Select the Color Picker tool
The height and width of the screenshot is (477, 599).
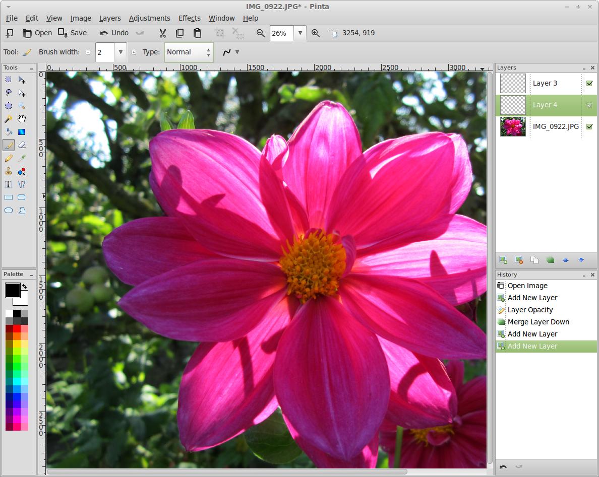pos(22,158)
